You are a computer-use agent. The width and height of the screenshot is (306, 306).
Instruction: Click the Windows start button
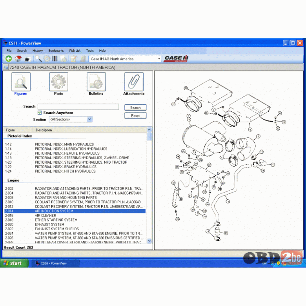(x=15, y=263)
